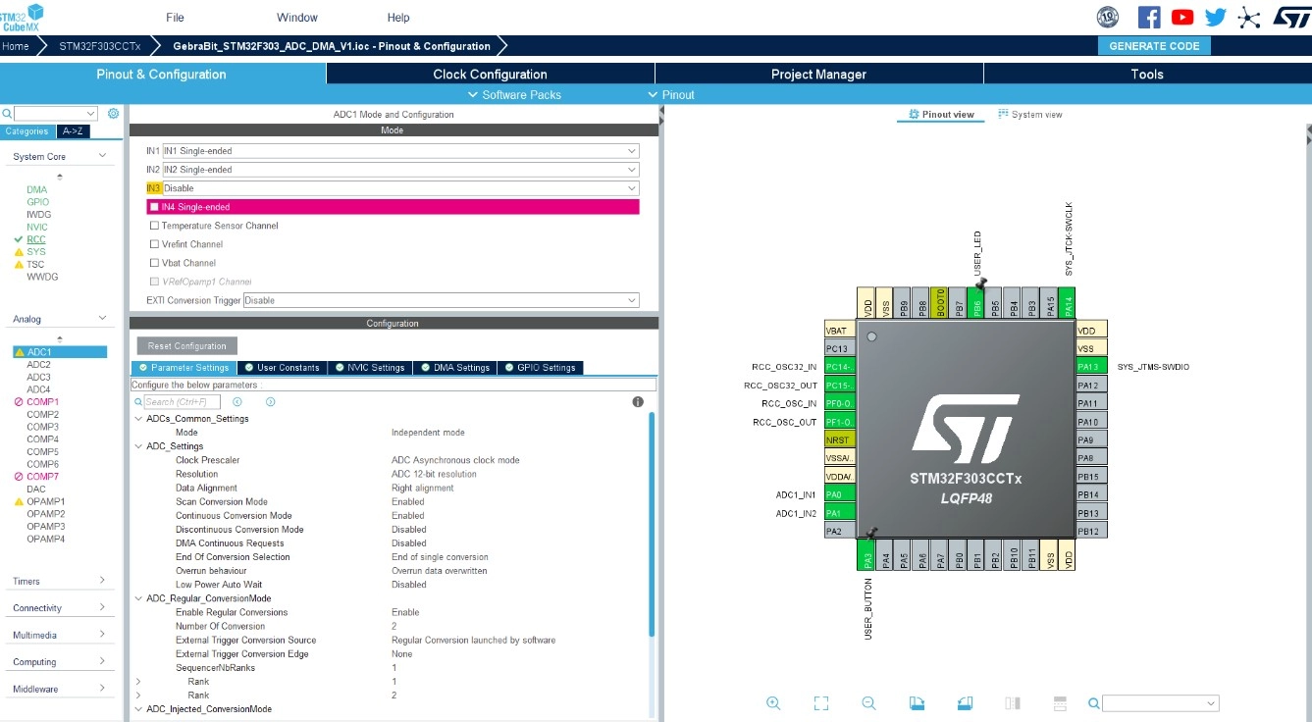Open the IN2 mode dropdown
The image size is (1312, 722).
[400, 170]
